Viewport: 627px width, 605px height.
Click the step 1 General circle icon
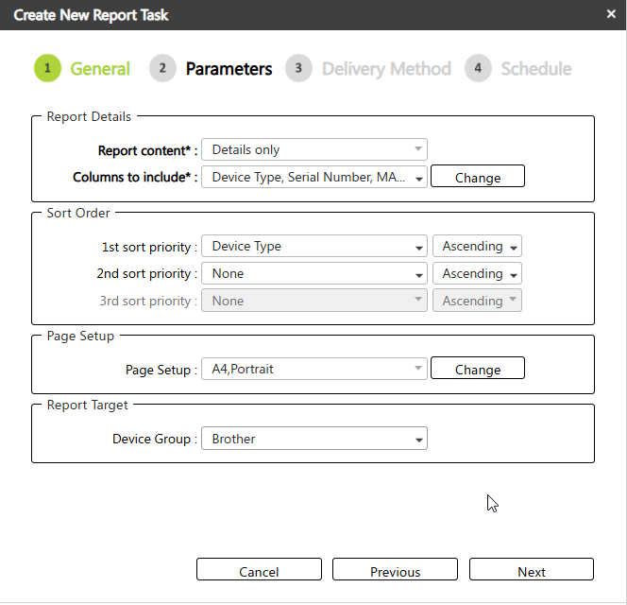coord(47,69)
